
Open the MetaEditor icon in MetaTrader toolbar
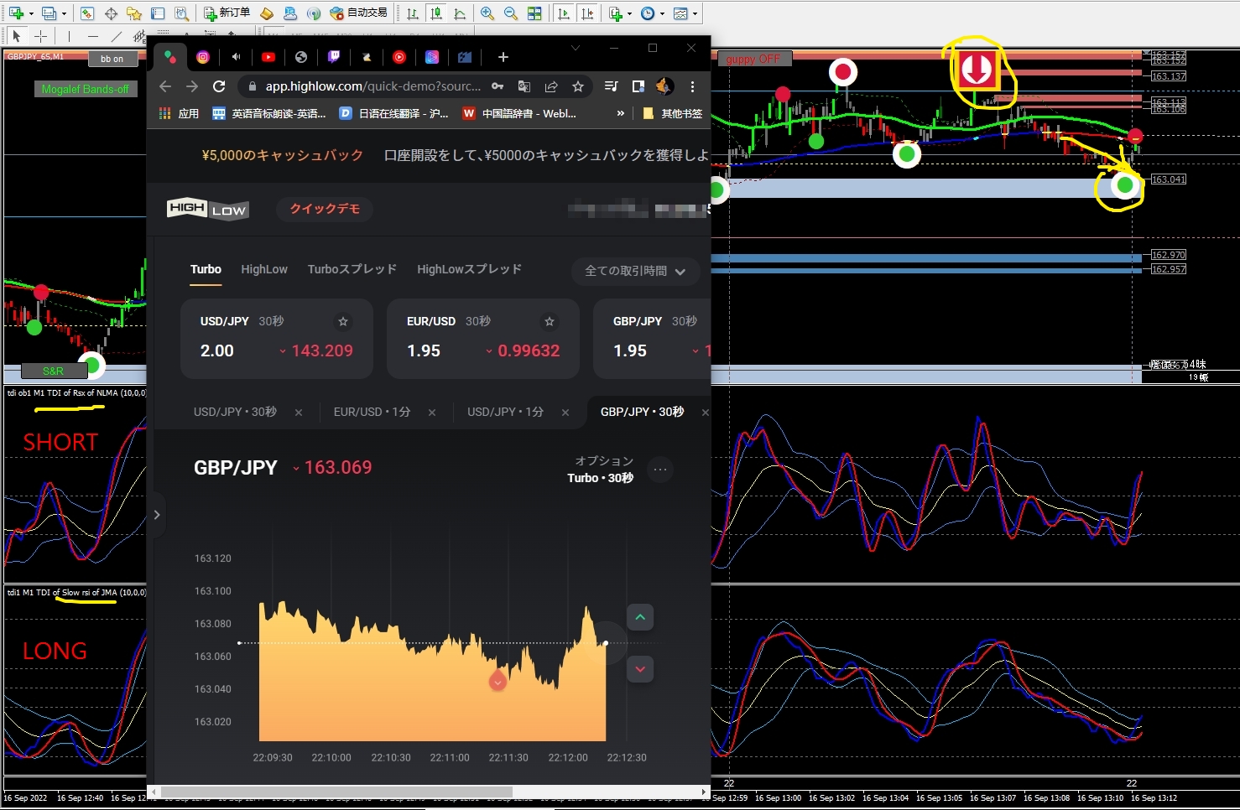[x=267, y=13]
